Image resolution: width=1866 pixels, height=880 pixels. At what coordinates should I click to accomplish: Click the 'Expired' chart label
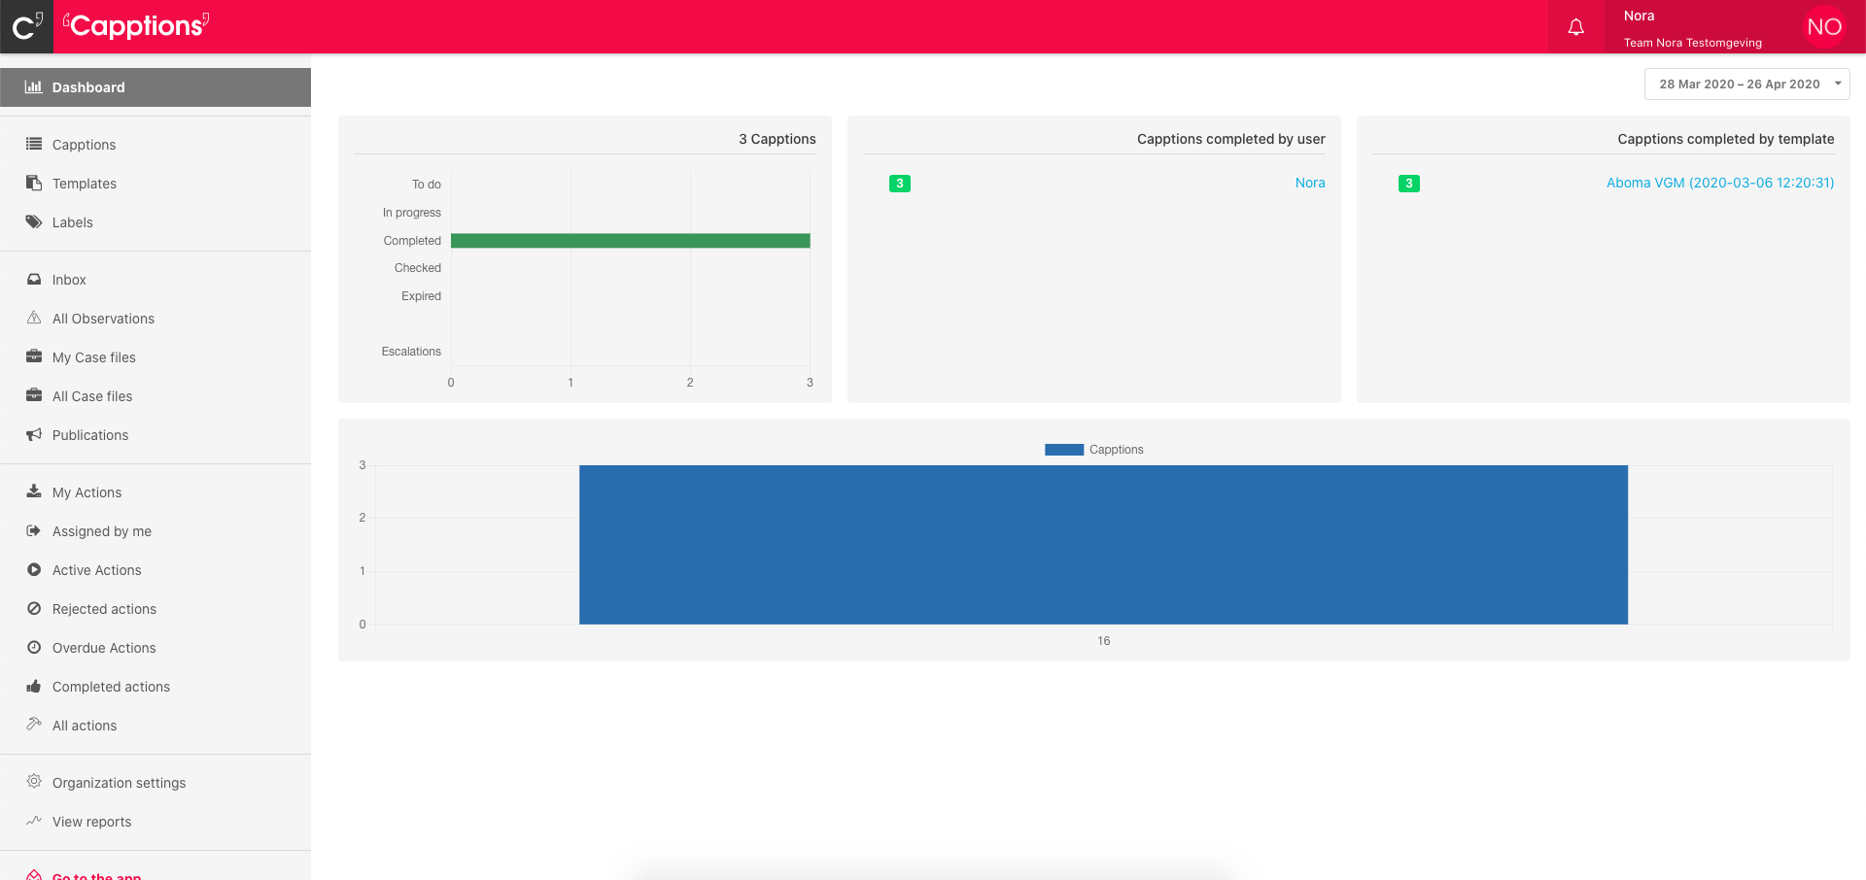pyautogui.click(x=422, y=296)
